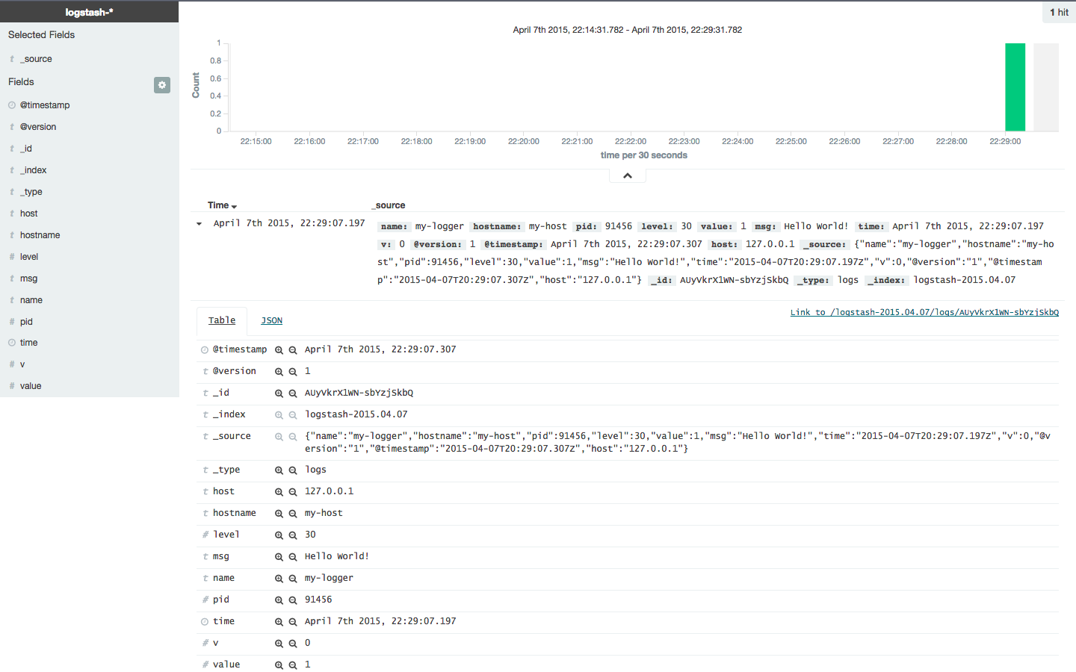
Task: Filter for _id value with plus magnifier
Action: pyautogui.click(x=279, y=393)
